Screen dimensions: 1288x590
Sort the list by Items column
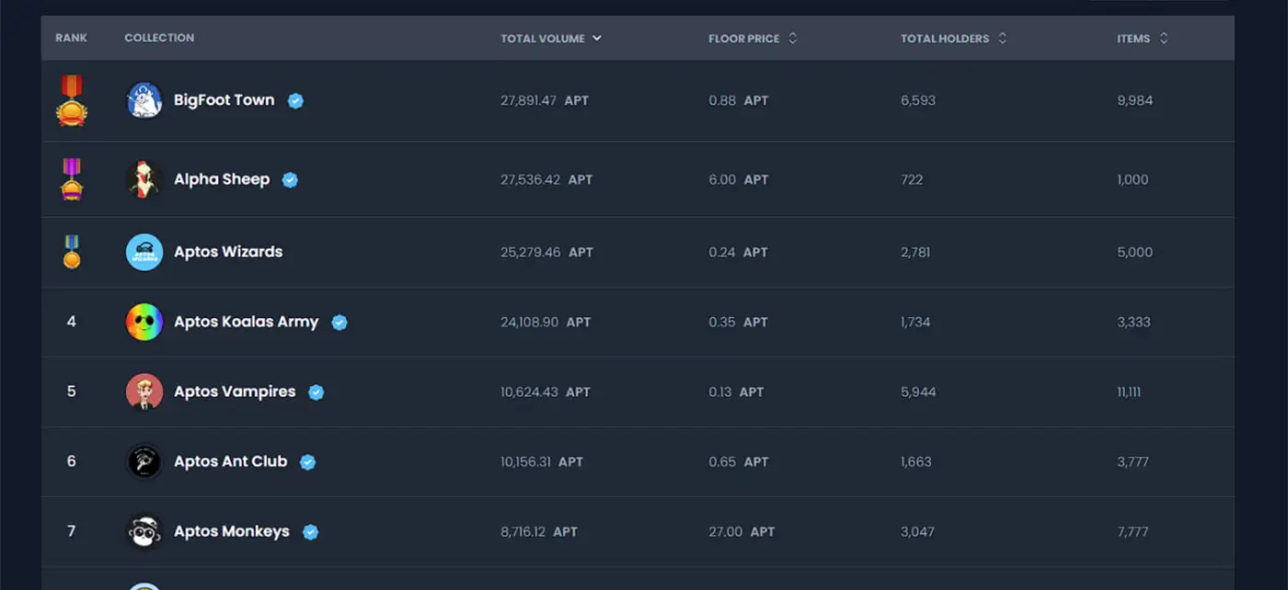click(1142, 39)
